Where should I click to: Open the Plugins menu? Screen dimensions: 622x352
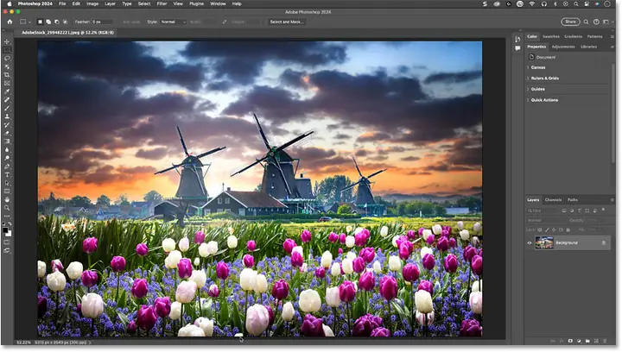(196, 3)
